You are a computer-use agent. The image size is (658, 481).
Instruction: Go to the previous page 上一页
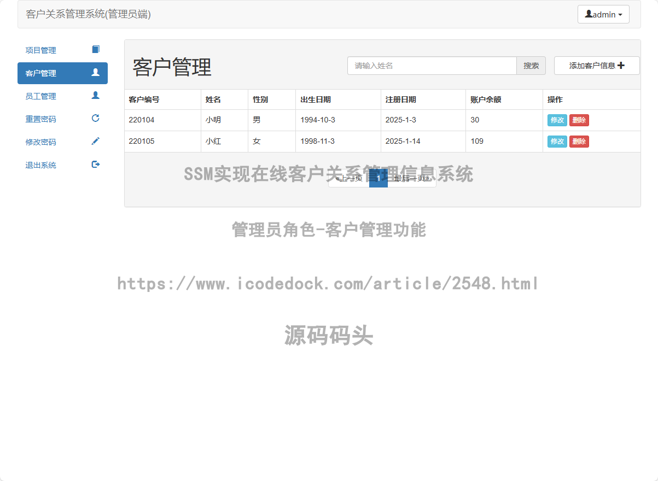pos(348,178)
